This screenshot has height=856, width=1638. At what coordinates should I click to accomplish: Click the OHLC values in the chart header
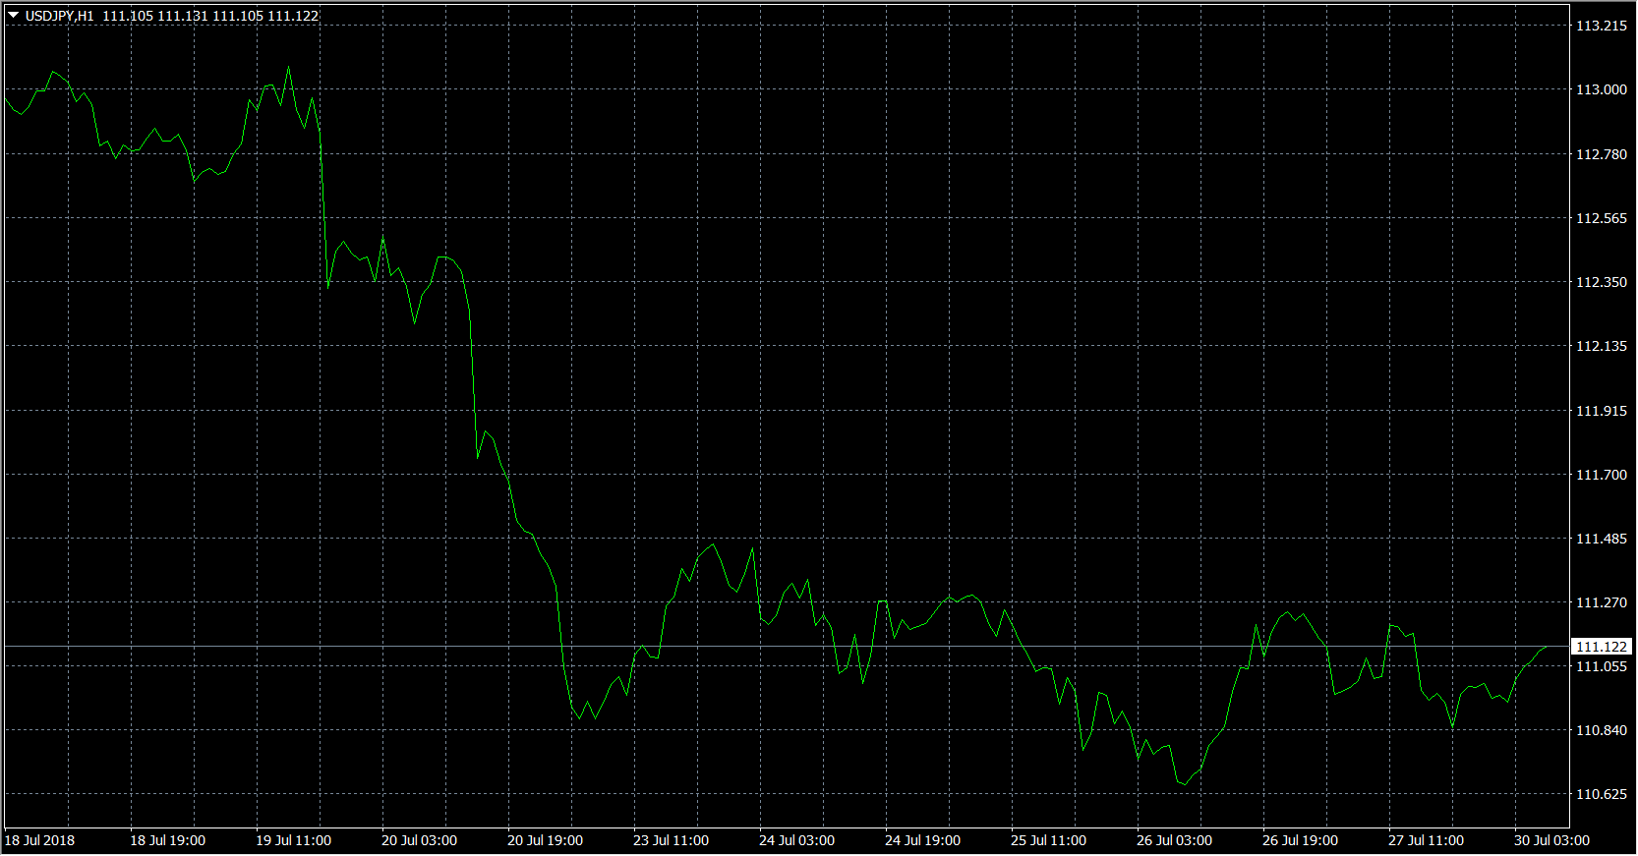point(210,16)
